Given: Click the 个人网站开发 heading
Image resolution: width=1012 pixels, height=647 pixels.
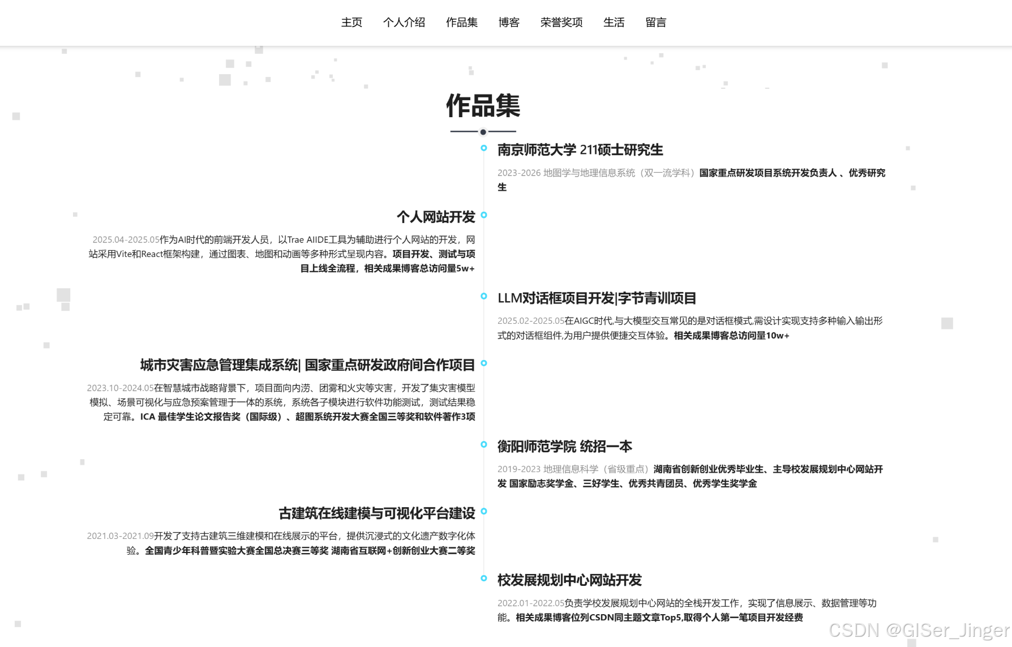Looking at the screenshot, I should point(436,217).
